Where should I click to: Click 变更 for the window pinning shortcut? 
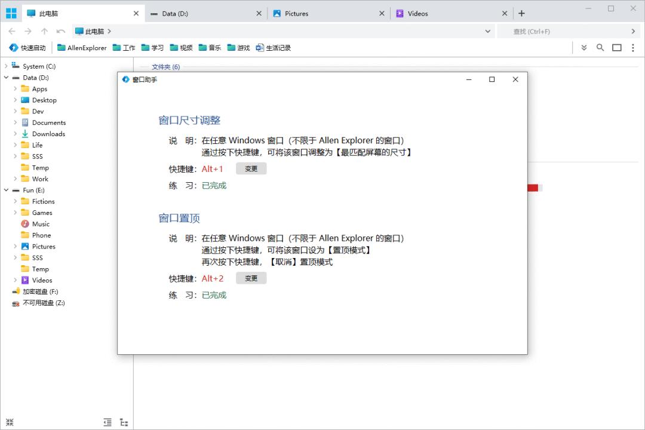[x=251, y=278]
